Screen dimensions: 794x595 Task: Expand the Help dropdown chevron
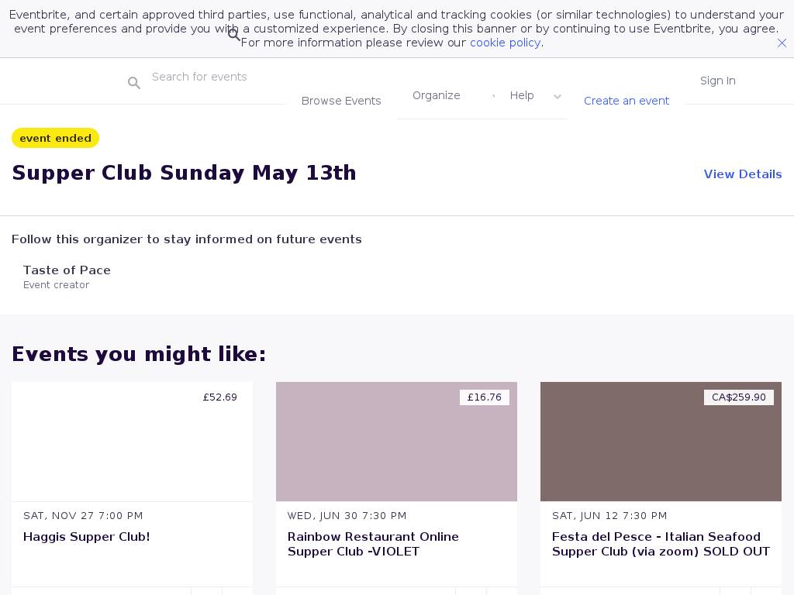click(557, 97)
